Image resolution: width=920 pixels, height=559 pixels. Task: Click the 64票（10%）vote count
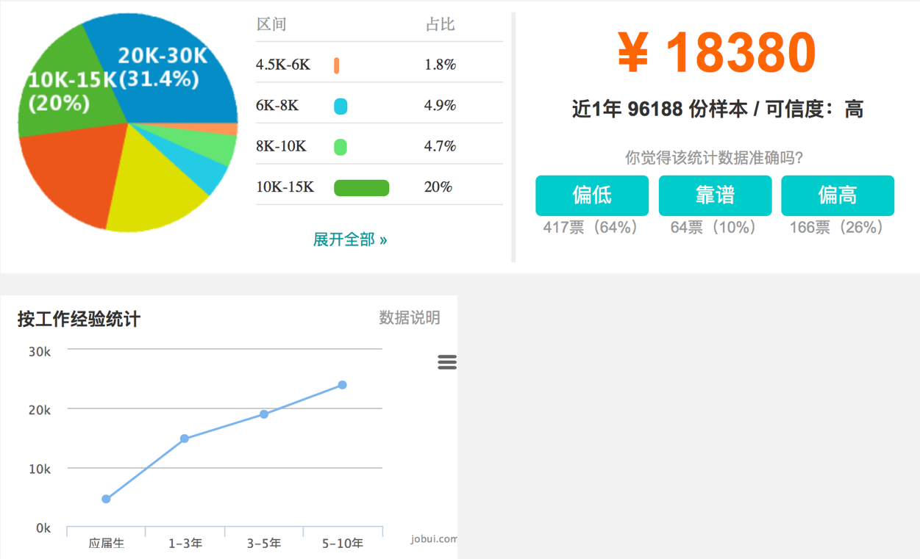pos(714,228)
